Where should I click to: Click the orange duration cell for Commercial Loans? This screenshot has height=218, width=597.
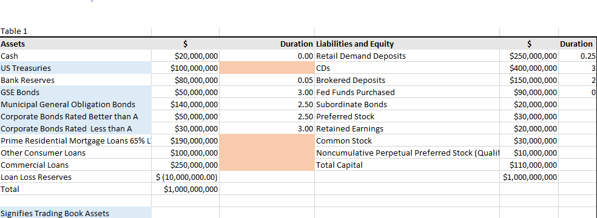coord(267,165)
